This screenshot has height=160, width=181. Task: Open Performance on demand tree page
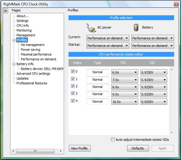point(38,59)
